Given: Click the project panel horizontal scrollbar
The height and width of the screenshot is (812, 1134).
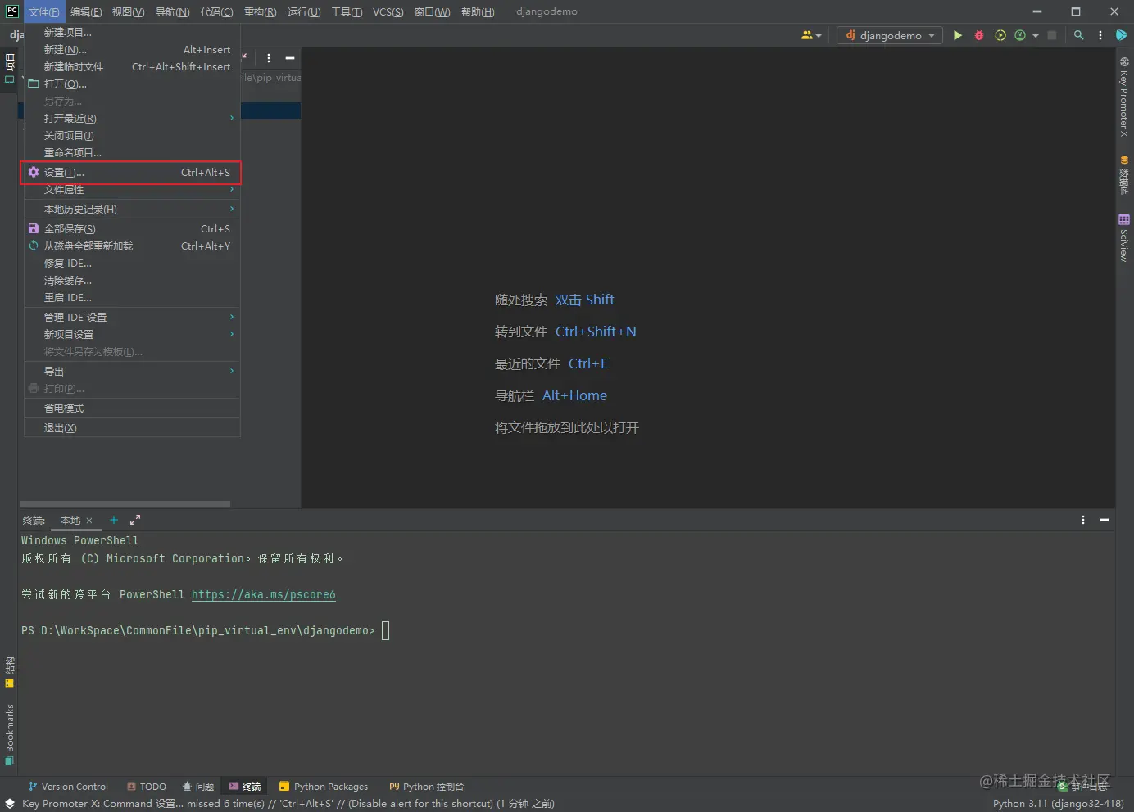Looking at the screenshot, I should tap(125, 504).
